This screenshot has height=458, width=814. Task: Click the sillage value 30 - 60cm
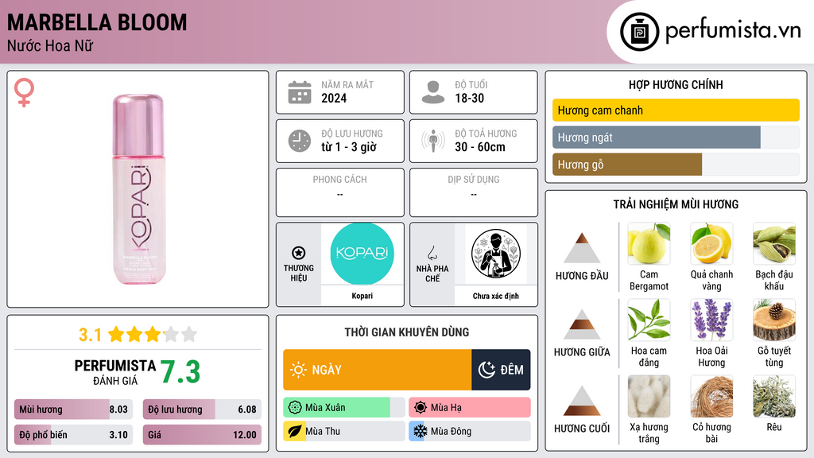click(480, 147)
